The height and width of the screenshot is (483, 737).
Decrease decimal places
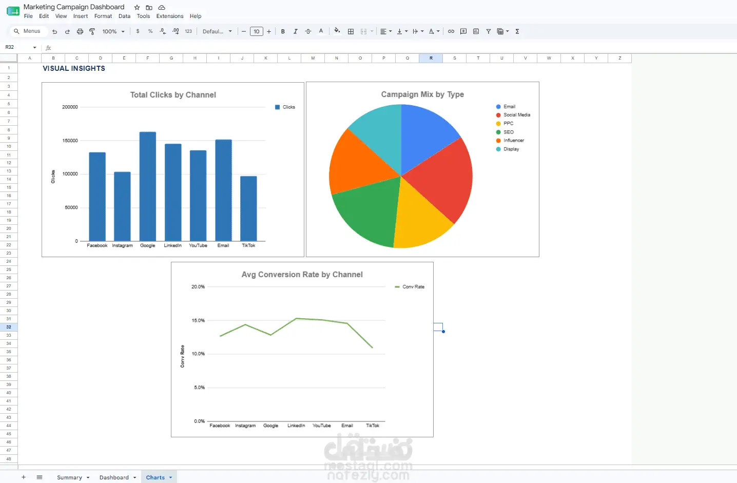point(163,32)
